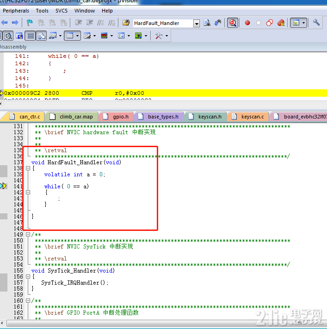Viewport: 327px width, 329px height.
Task: Expand the Serial windows dropdown arrow
Action: (x=95, y=36)
